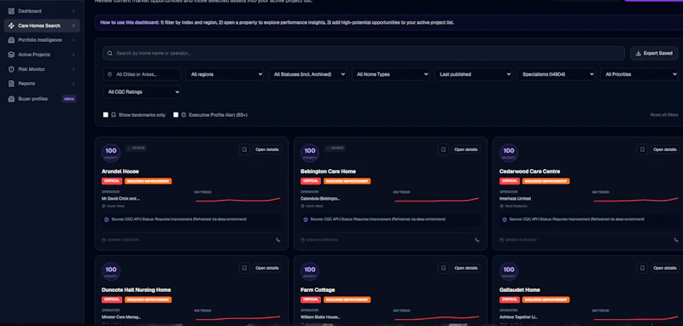Click the Cedarwood Care Centre title
The image size is (683, 326).
(x=529, y=172)
